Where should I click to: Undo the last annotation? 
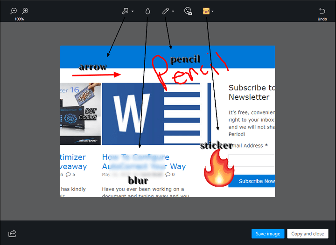click(322, 14)
